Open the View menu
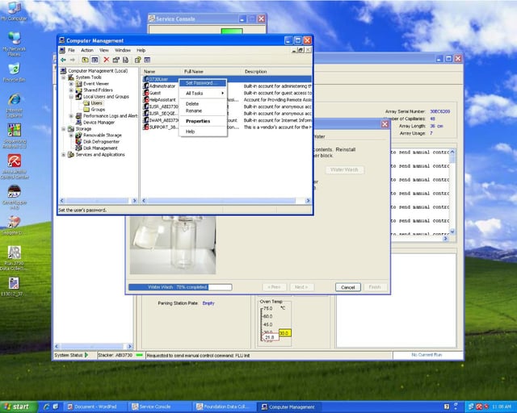Screen dimensions: 517x413 [104, 50]
